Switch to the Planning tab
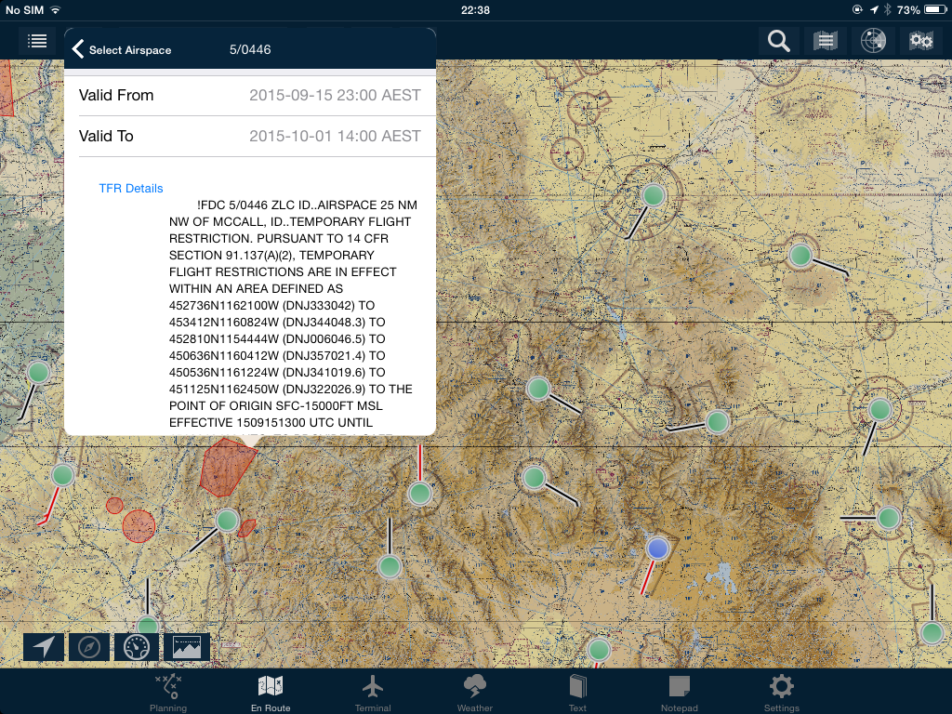This screenshot has width=952, height=714. pos(168,692)
